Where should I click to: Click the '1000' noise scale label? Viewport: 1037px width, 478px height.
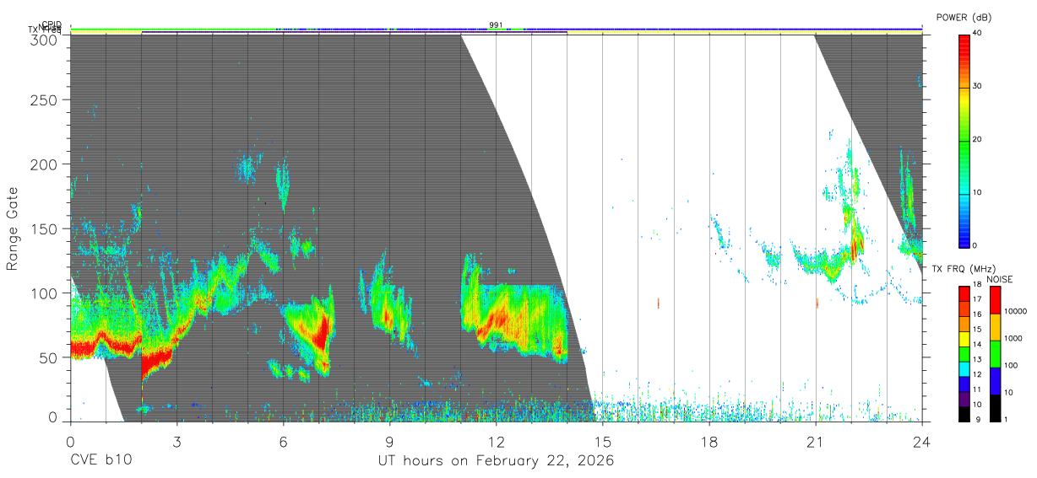(x=1013, y=339)
